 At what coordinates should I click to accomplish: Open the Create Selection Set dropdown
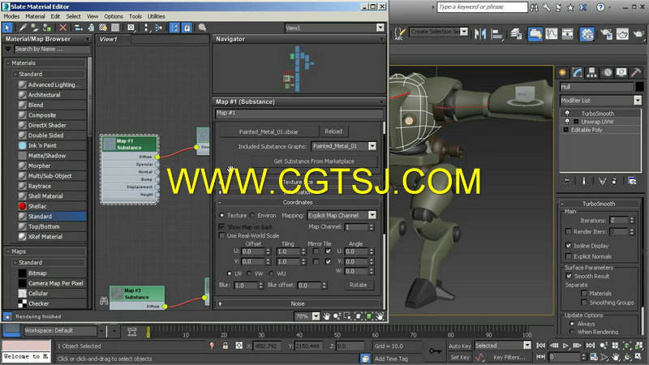coord(464,32)
